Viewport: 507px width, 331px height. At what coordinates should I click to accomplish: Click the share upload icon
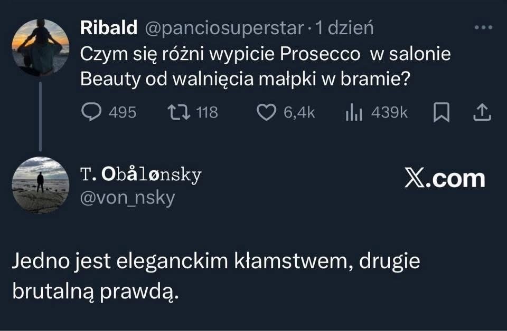point(483,112)
